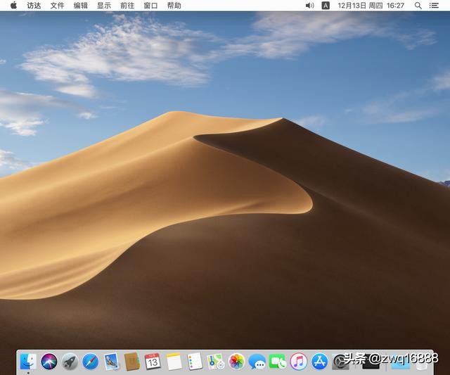Image resolution: width=450 pixels, height=375 pixels.
Task: Open the App Store
Action: coord(320,362)
